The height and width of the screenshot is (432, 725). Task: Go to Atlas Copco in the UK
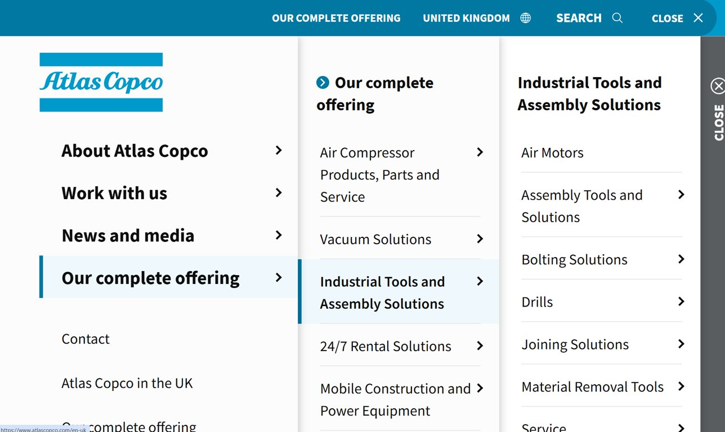(127, 383)
